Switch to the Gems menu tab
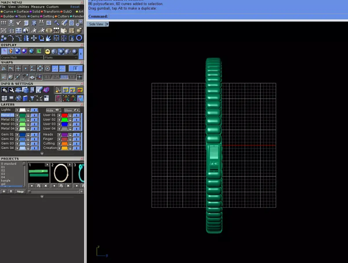 coord(35,16)
